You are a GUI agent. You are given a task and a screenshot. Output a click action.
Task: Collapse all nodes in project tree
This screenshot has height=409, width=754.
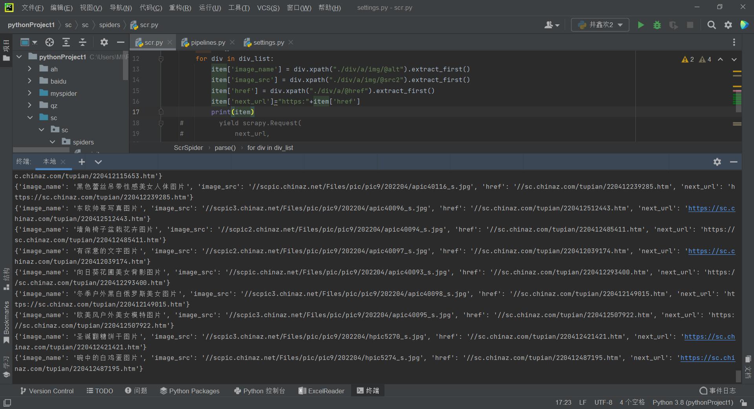point(82,42)
